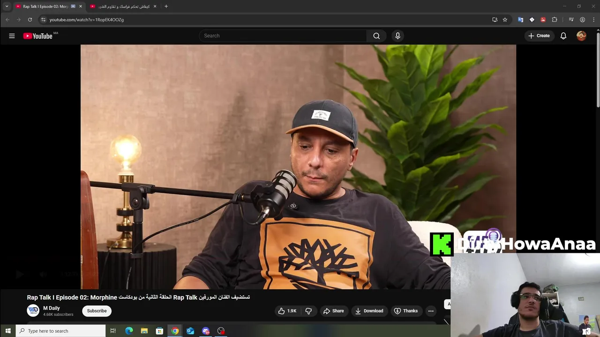Click the address bar URL

(x=87, y=20)
